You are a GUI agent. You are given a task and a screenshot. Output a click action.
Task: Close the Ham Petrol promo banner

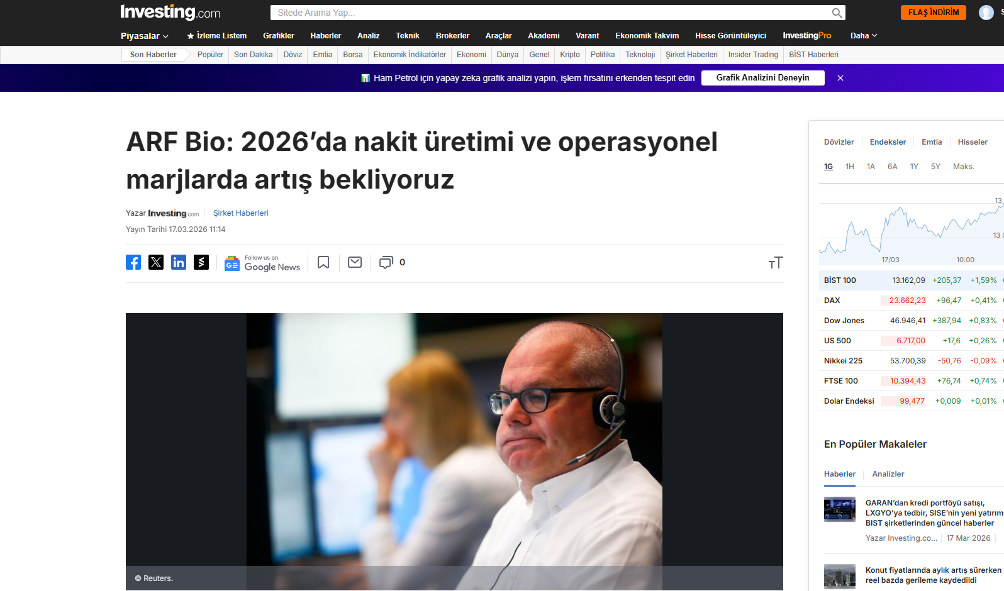point(840,78)
